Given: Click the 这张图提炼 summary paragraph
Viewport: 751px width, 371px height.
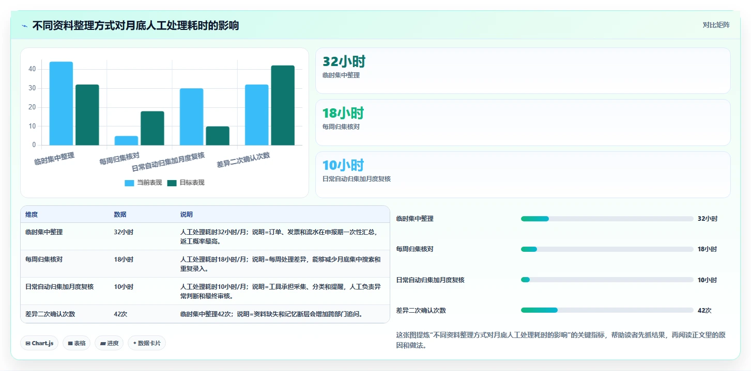Looking at the screenshot, I should coord(561,341).
